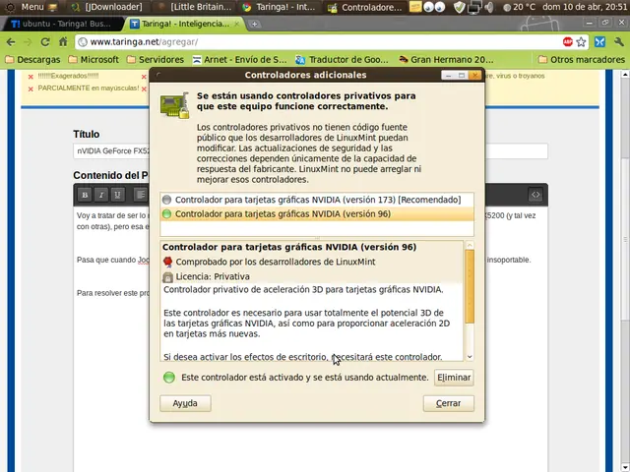The image size is (630, 472).
Task: Open the AdBlock Plus extension icon
Action: [567, 41]
